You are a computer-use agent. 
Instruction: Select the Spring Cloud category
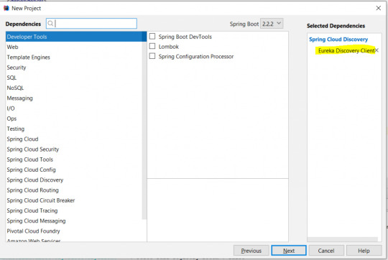74,139
